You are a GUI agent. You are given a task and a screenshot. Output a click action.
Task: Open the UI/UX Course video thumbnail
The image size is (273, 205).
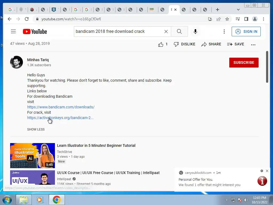32,178
